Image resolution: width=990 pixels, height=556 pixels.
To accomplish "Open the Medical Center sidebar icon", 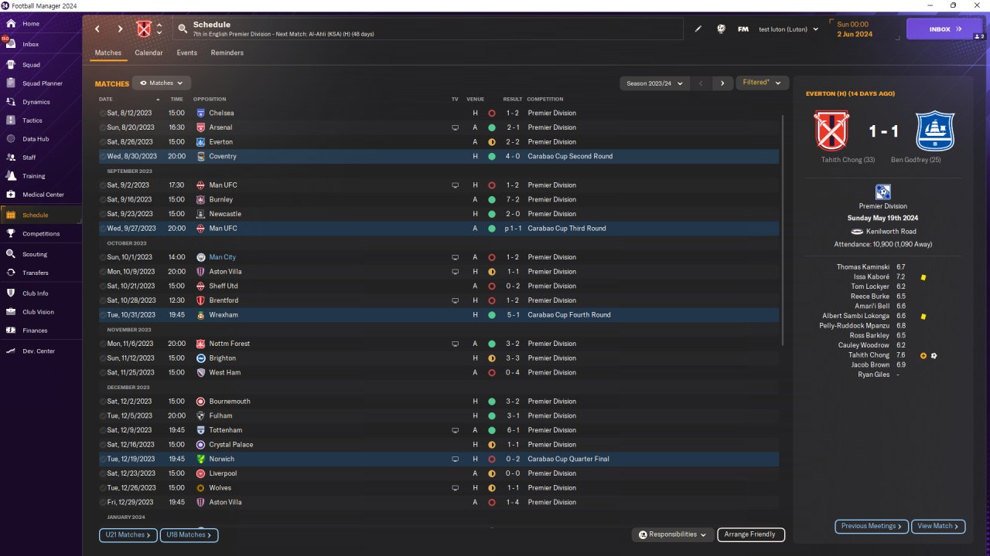I will pos(11,195).
